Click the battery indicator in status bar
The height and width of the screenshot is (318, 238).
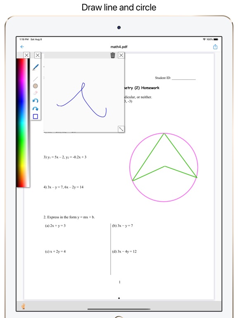pyautogui.click(x=216, y=39)
